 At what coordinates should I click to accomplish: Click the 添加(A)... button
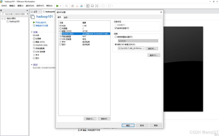pos(90,119)
